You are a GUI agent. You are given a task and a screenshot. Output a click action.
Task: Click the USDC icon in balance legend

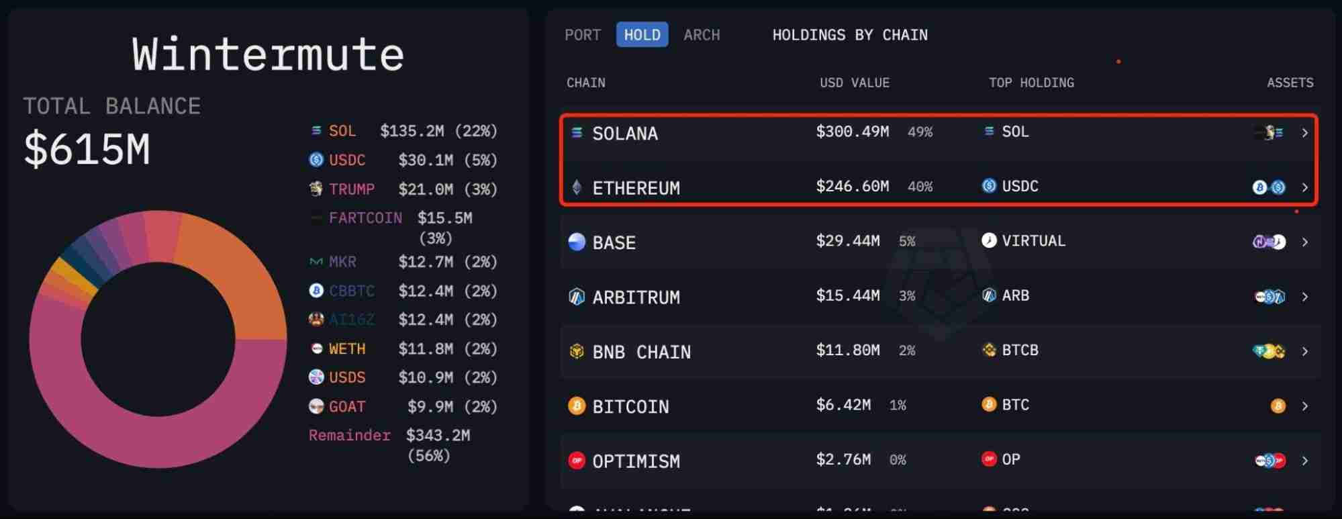316,160
